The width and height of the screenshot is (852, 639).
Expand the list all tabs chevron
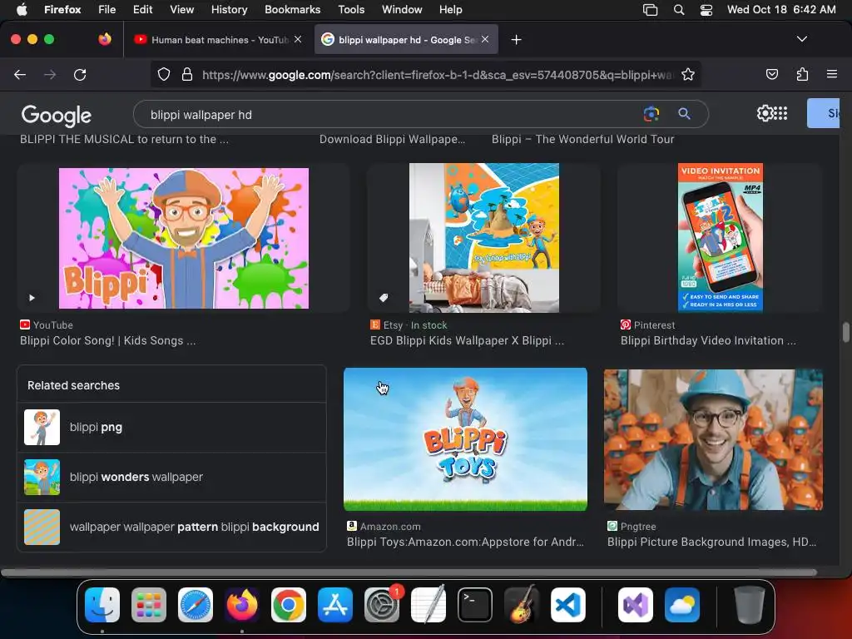pyautogui.click(x=801, y=39)
